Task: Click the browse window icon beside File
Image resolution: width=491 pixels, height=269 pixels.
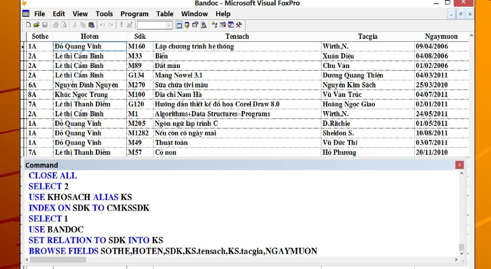Action: (x=26, y=14)
